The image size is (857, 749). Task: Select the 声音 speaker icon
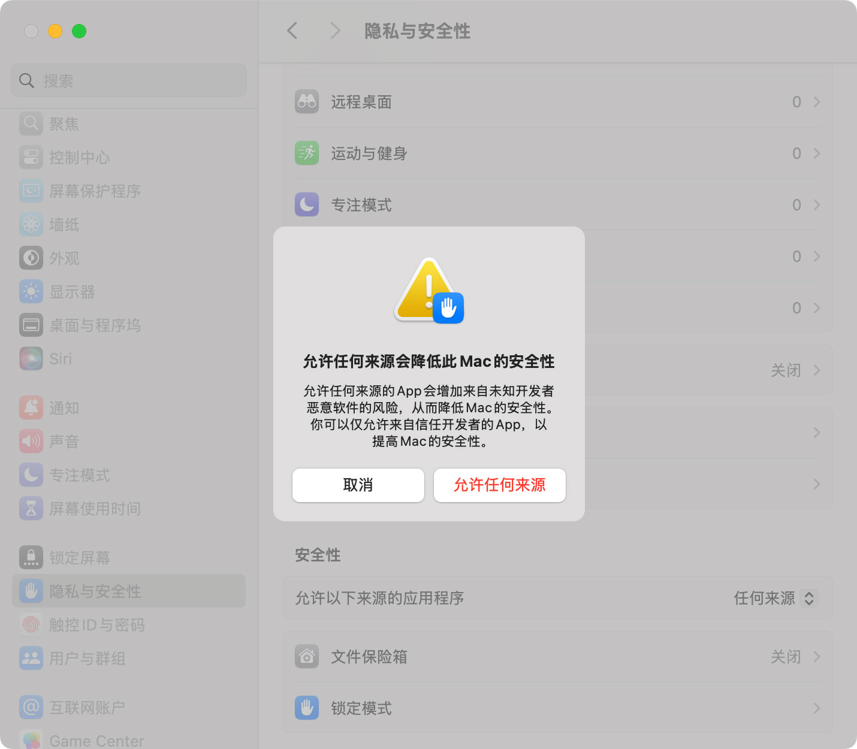(31, 442)
